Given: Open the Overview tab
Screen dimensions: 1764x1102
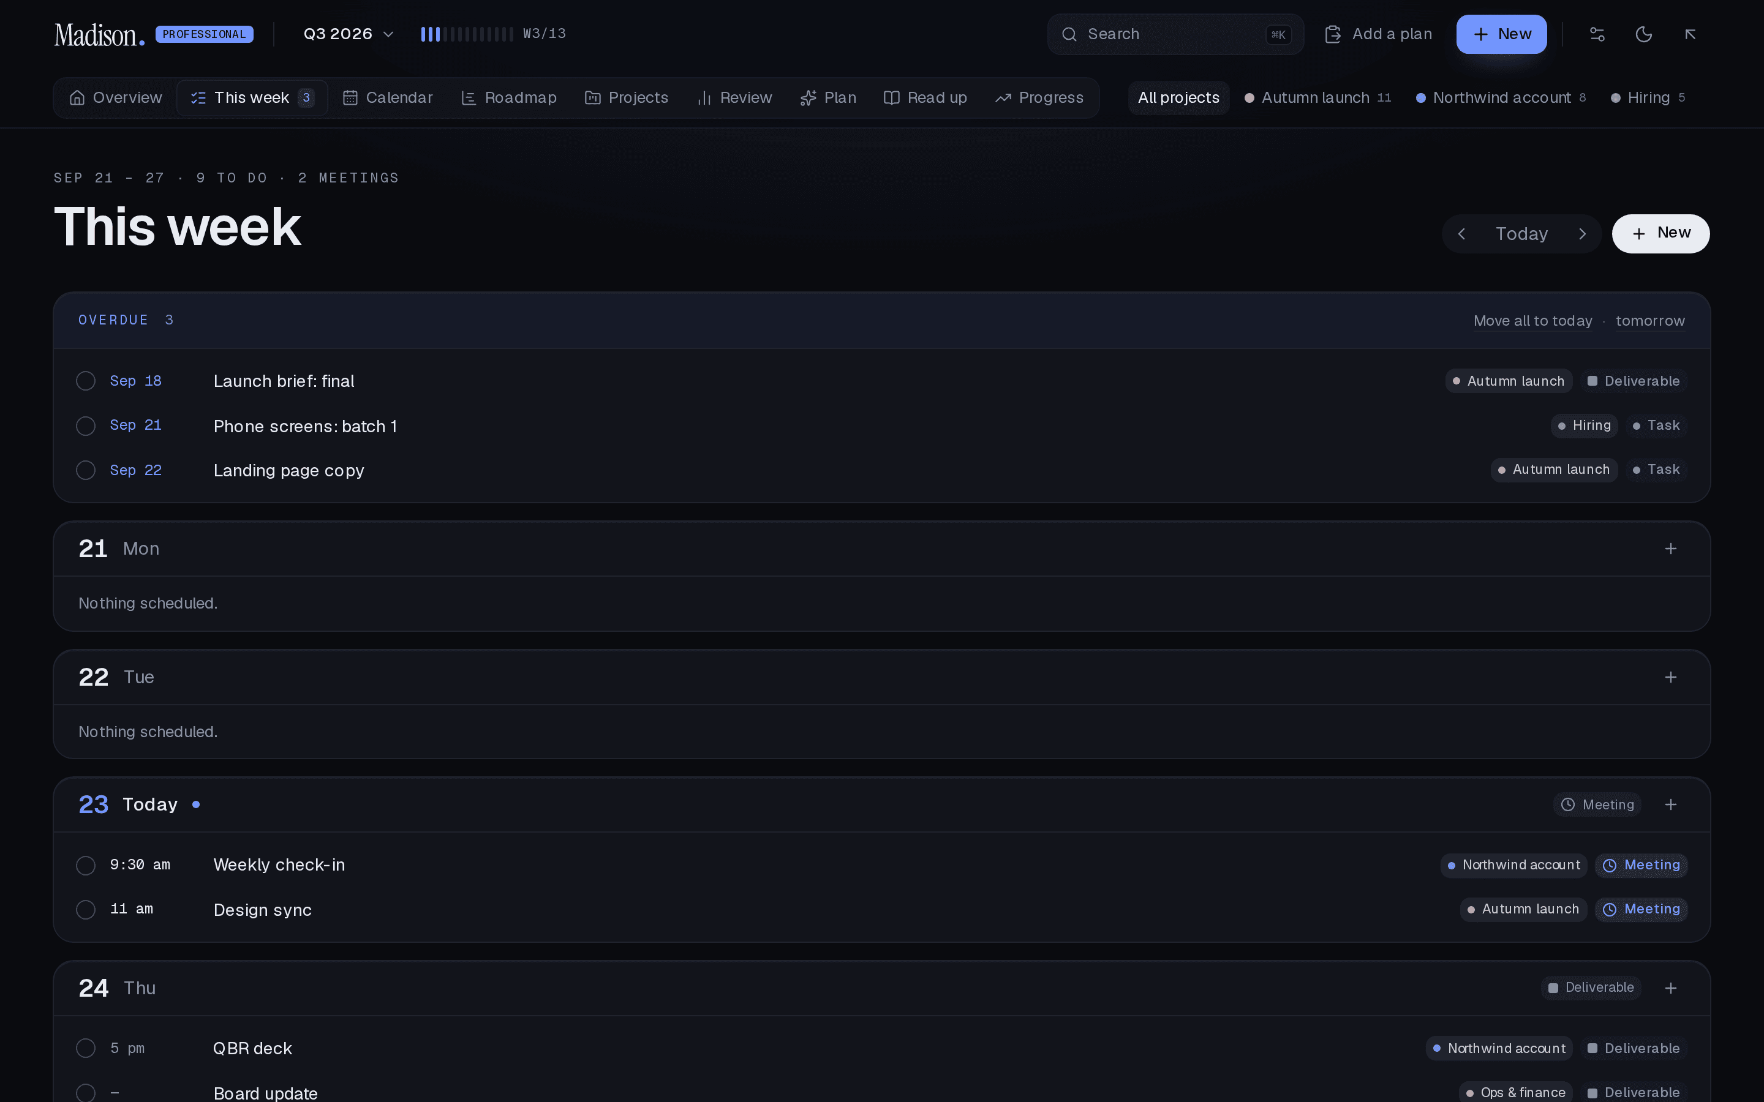Looking at the screenshot, I should pyautogui.click(x=115, y=98).
